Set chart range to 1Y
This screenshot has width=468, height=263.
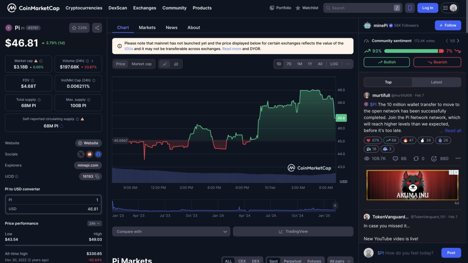(310, 64)
